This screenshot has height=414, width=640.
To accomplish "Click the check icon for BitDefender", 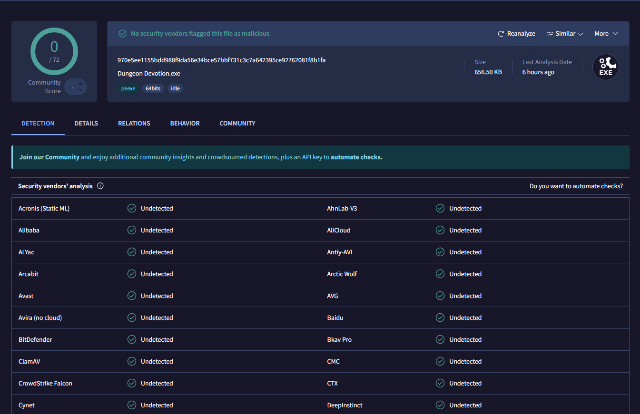I will click(132, 339).
